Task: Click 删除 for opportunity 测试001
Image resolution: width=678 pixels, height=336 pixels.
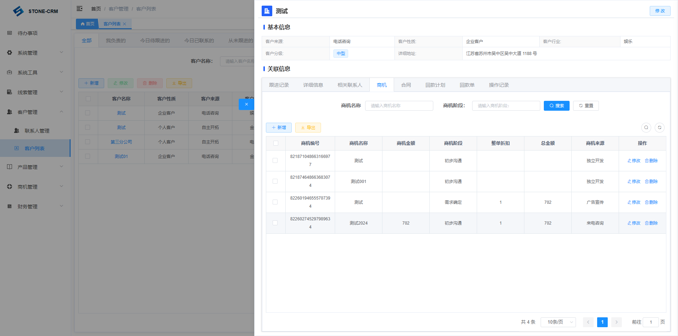Action: coord(651,181)
